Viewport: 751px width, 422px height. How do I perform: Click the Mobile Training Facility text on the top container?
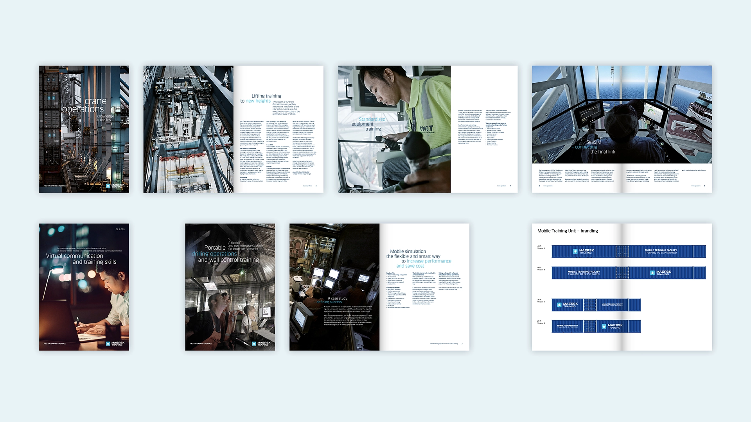pos(661,251)
